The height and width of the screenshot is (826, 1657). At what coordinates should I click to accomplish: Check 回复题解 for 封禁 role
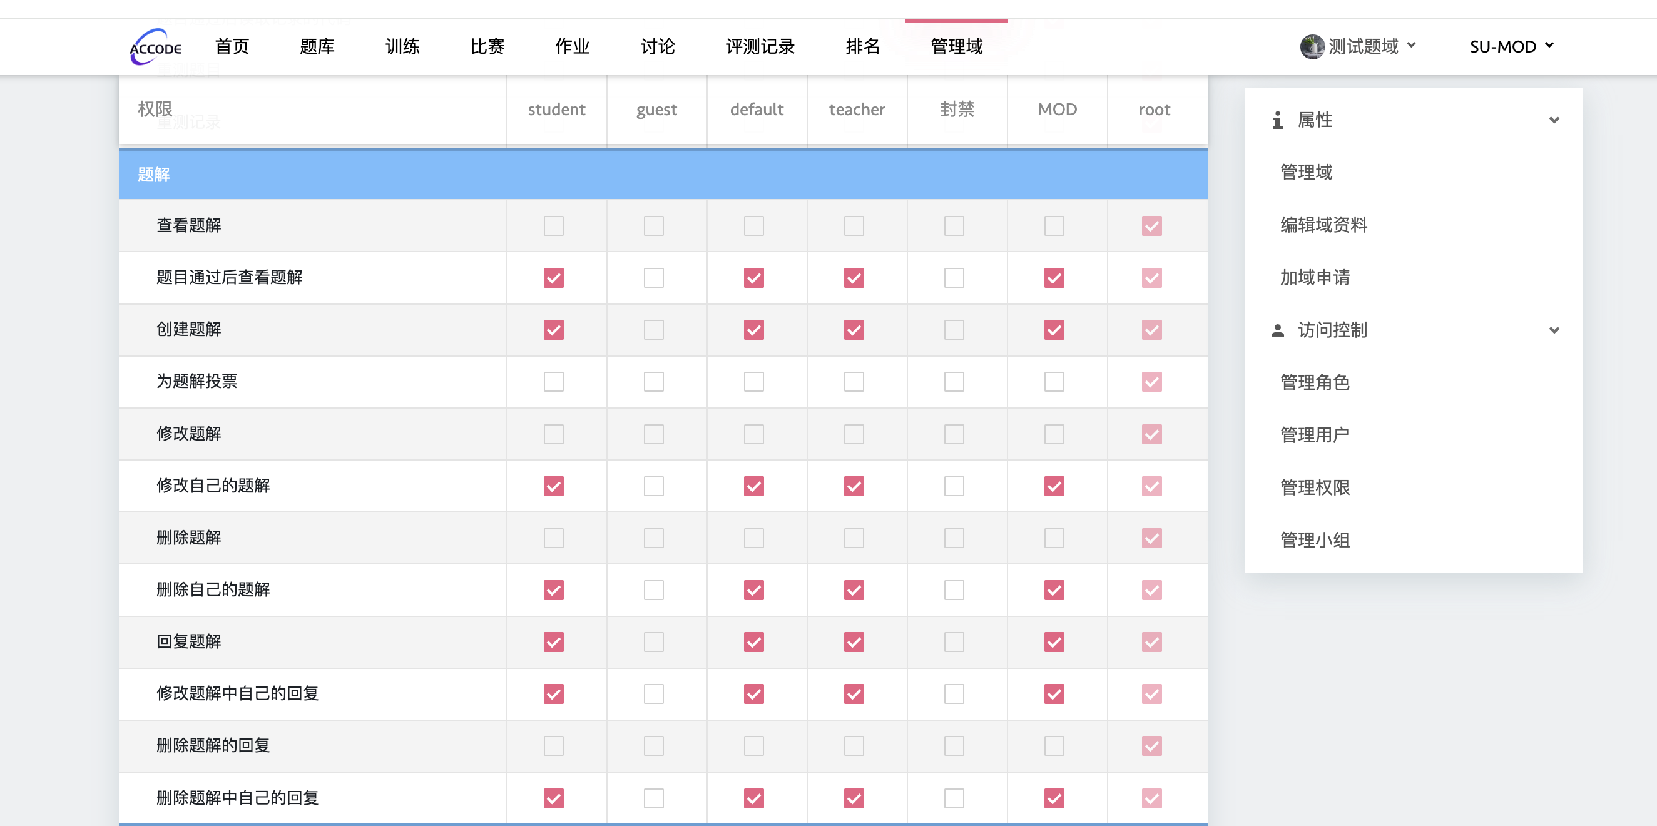(x=954, y=642)
